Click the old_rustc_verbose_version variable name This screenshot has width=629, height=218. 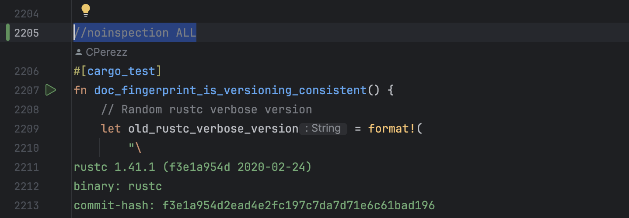[x=213, y=129]
